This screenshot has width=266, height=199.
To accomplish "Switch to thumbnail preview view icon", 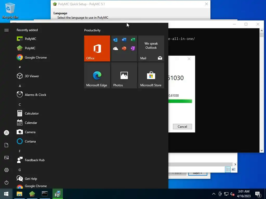I will [x=234, y=169].
